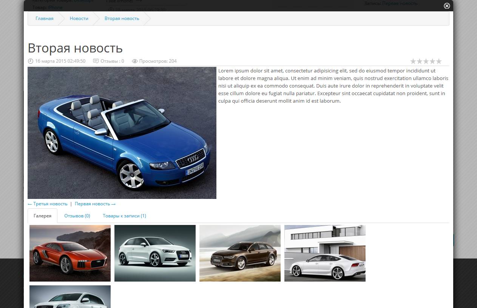Click the Отзывы : 0 counter text
The width and height of the screenshot is (477, 308).
112,61
